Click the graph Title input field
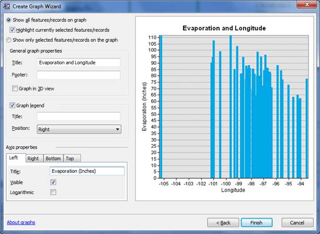Screen dimensions: 320x234 (78, 63)
